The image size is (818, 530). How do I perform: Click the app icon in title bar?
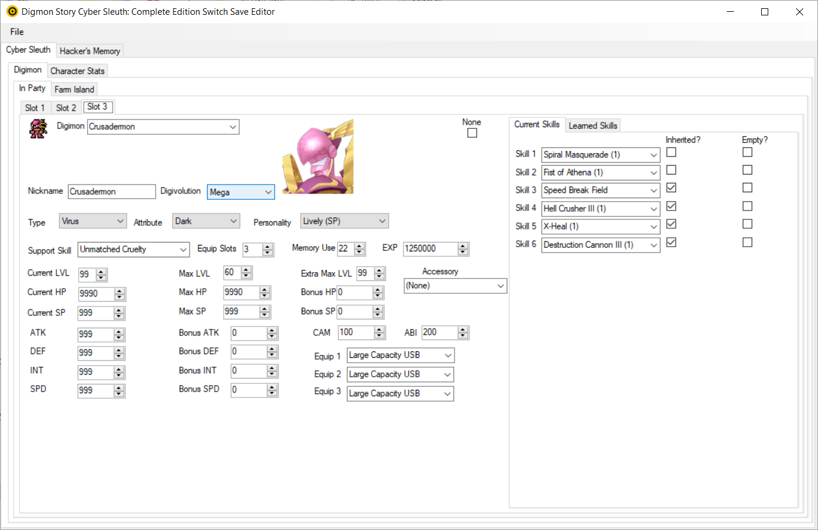coord(12,11)
